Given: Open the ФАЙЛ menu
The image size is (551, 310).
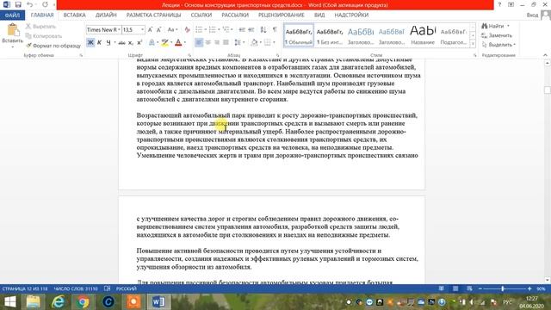Looking at the screenshot, I should coord(12,15).
